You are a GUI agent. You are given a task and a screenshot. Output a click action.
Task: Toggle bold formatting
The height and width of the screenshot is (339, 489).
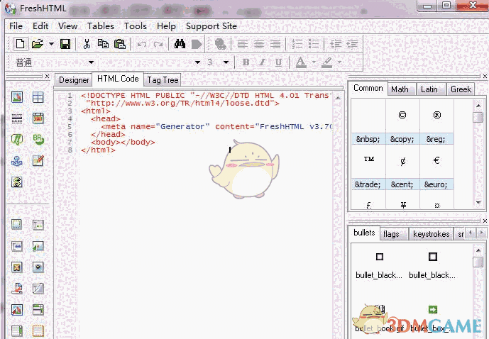(x=246, y=62)
